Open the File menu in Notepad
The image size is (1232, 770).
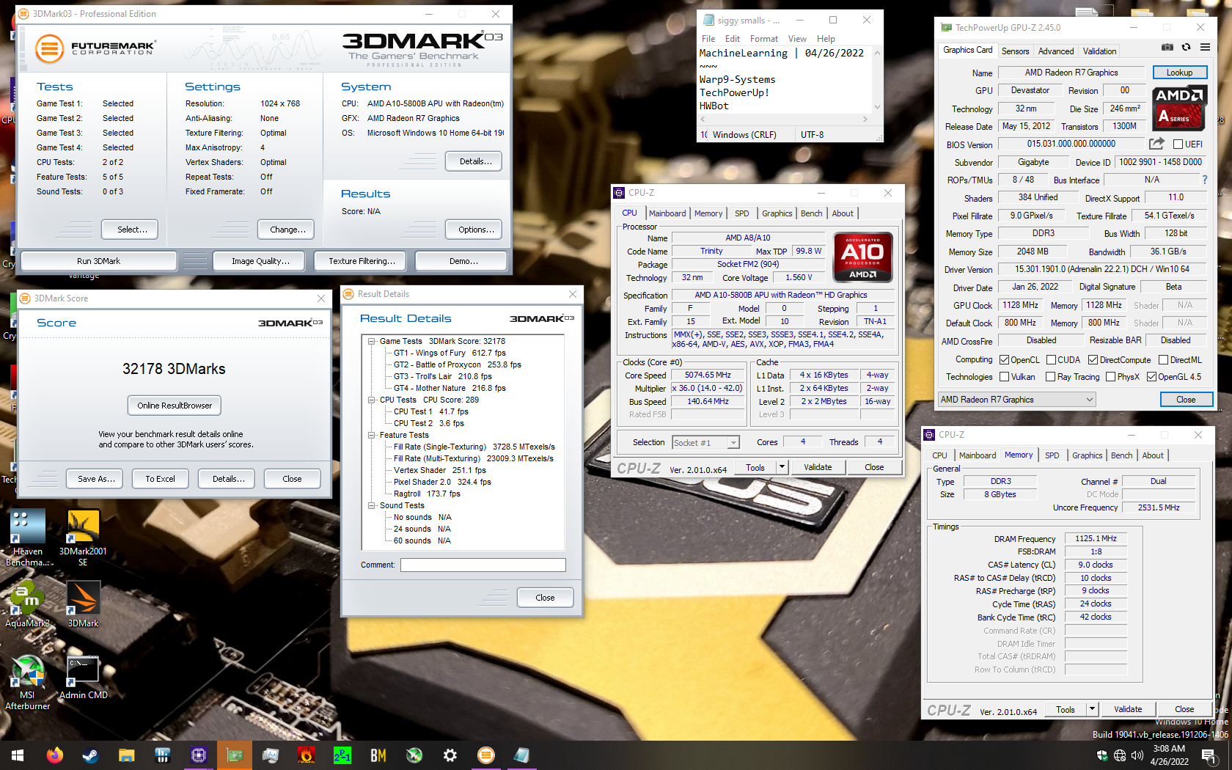pos(708,39)
